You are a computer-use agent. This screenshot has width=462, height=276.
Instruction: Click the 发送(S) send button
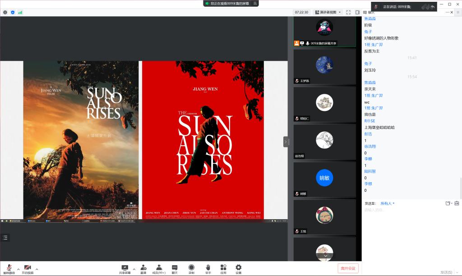pyautogui.click(x=447, y=272)
